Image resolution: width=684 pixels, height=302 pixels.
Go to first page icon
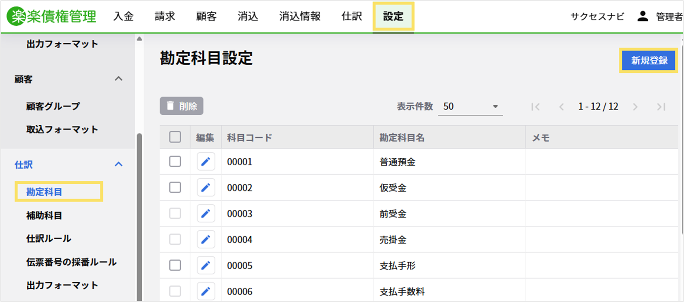click(535, 107)
